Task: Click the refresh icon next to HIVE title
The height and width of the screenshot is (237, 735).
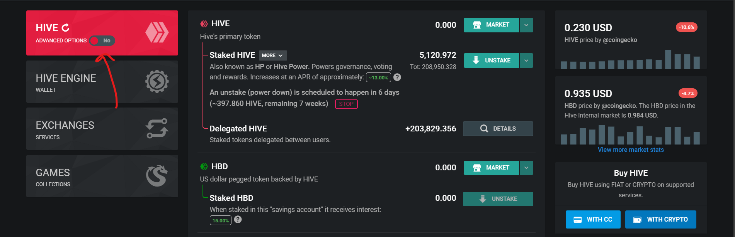Action: pos(66,28)
